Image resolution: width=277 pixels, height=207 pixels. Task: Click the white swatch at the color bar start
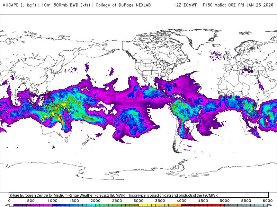11,205
